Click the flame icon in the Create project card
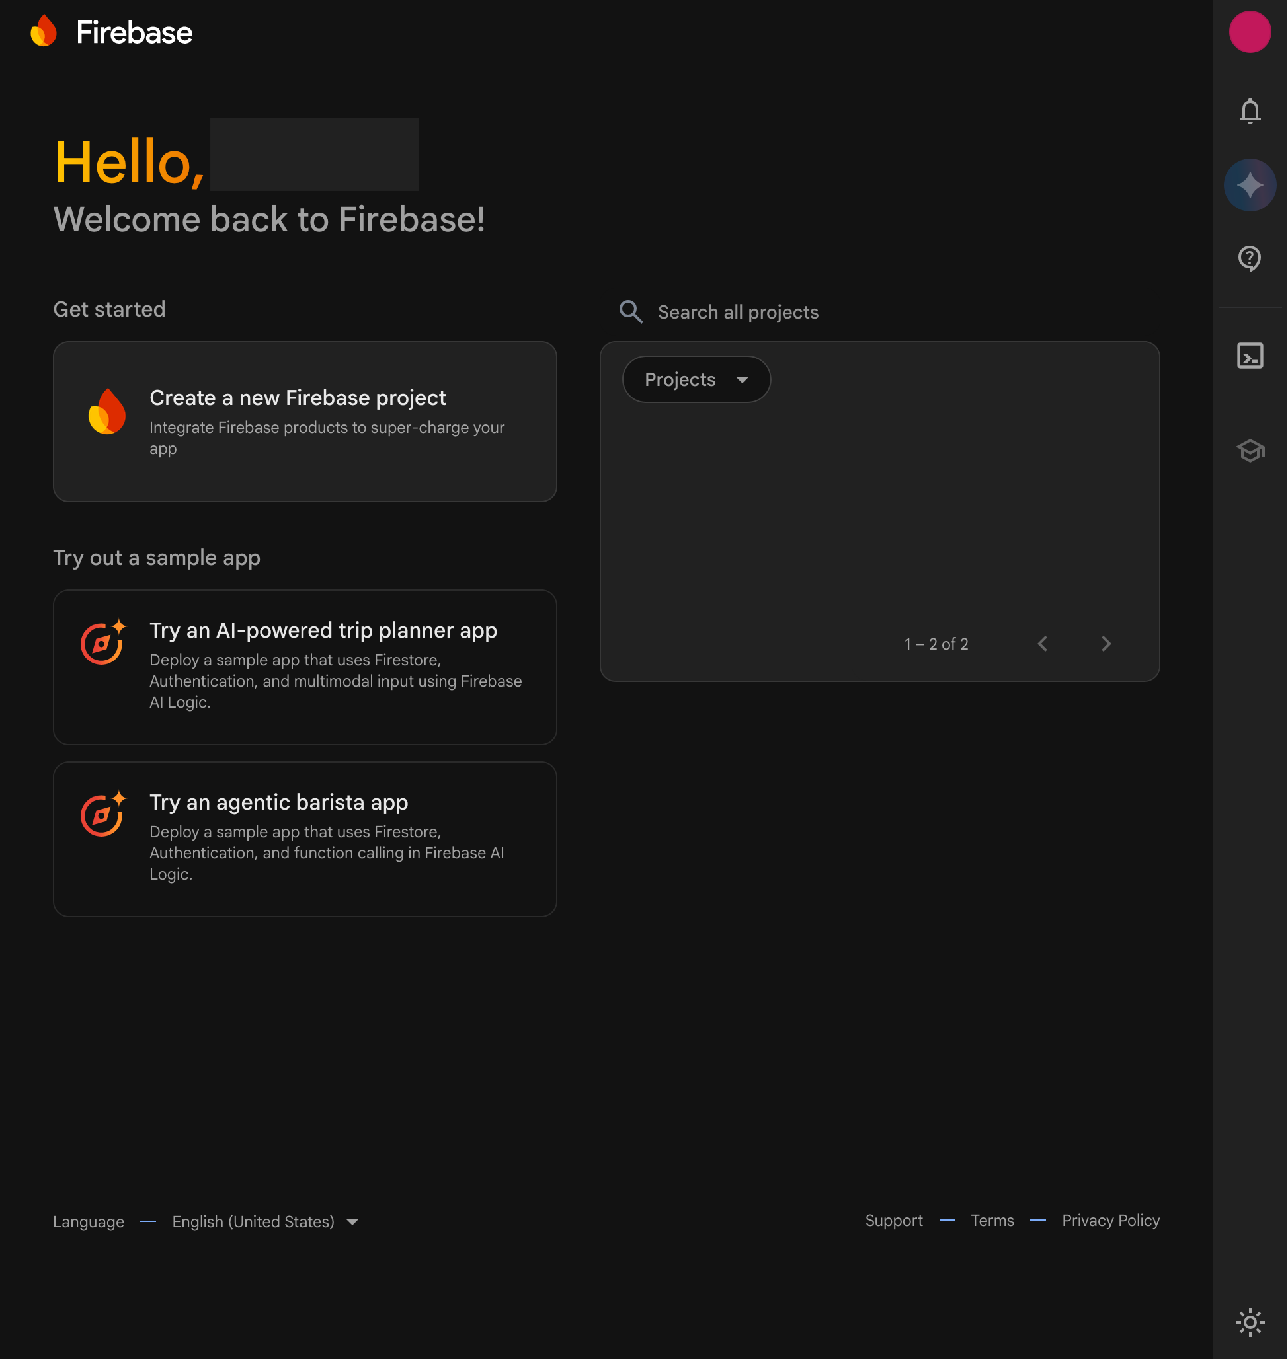 pos(107,412)
